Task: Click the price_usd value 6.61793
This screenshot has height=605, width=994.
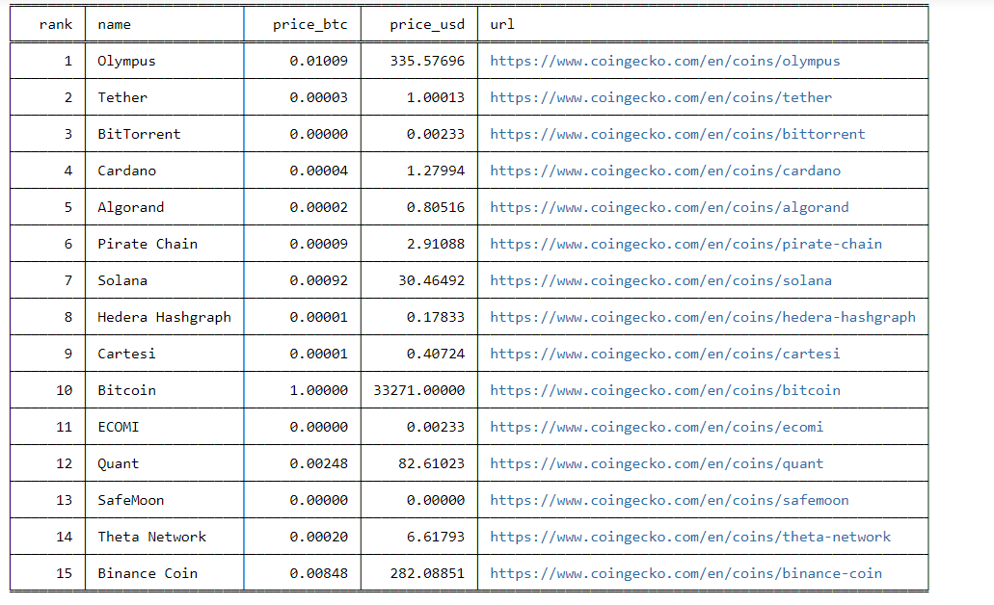Action: 435,538
